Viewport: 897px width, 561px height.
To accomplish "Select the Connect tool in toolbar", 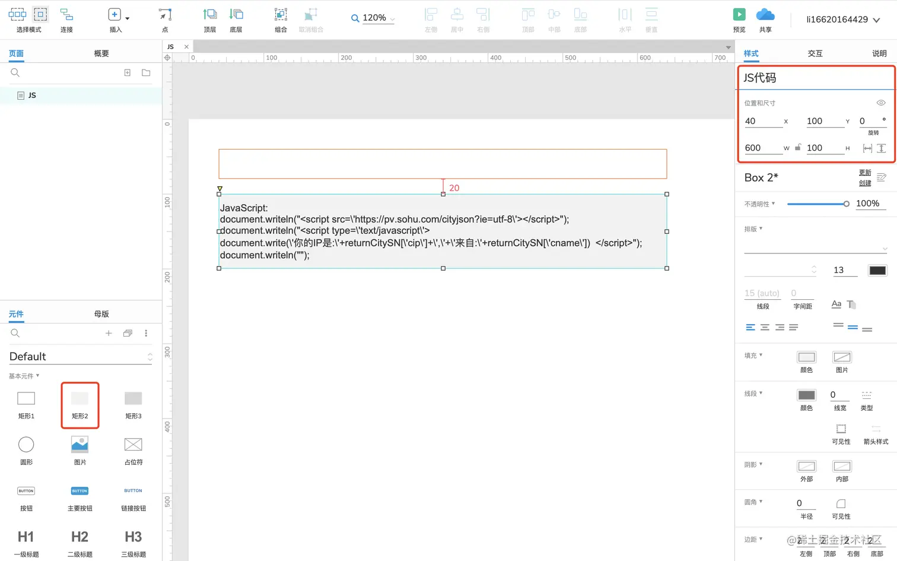I will tap(66, 20).
